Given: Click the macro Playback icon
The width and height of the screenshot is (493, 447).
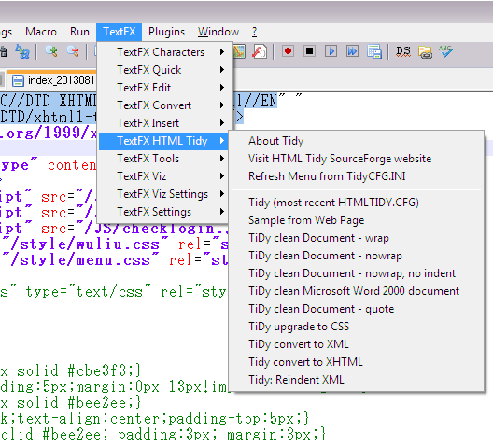Looking at the screenshot, I should 331,51.
